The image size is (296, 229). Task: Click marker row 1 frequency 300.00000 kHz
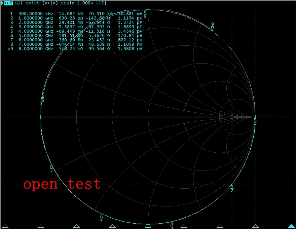point(36,14)
